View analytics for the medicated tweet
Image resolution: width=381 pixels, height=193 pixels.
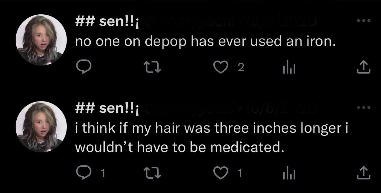click(x=287, y=172)
